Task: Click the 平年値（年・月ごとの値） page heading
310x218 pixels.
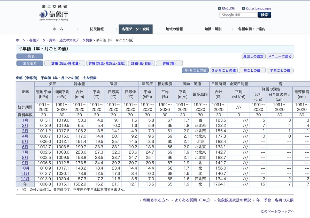Action: (43, 49)
